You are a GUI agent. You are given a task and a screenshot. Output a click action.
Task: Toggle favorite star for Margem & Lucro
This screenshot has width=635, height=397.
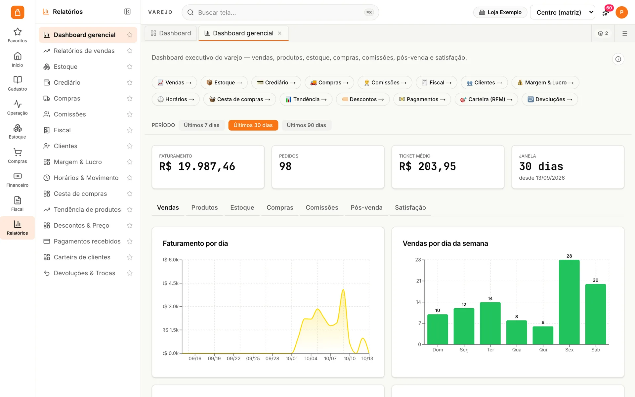coord(130,162)
